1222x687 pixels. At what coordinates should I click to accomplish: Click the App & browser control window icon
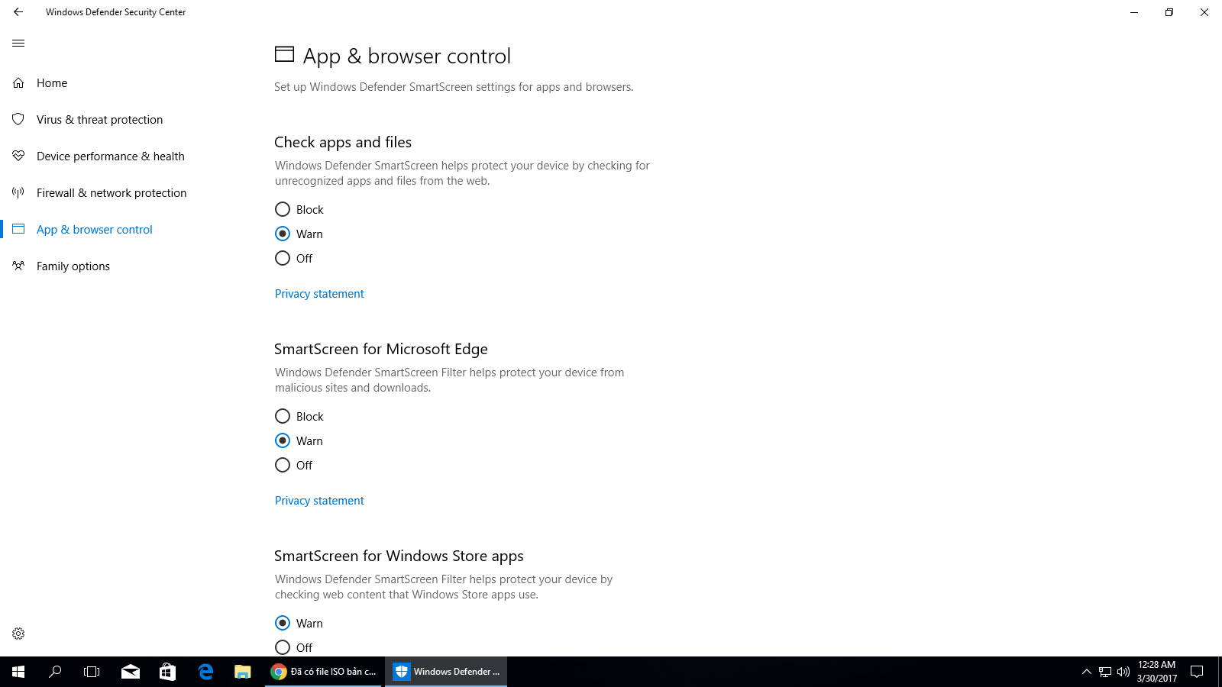tap(18, 229)
